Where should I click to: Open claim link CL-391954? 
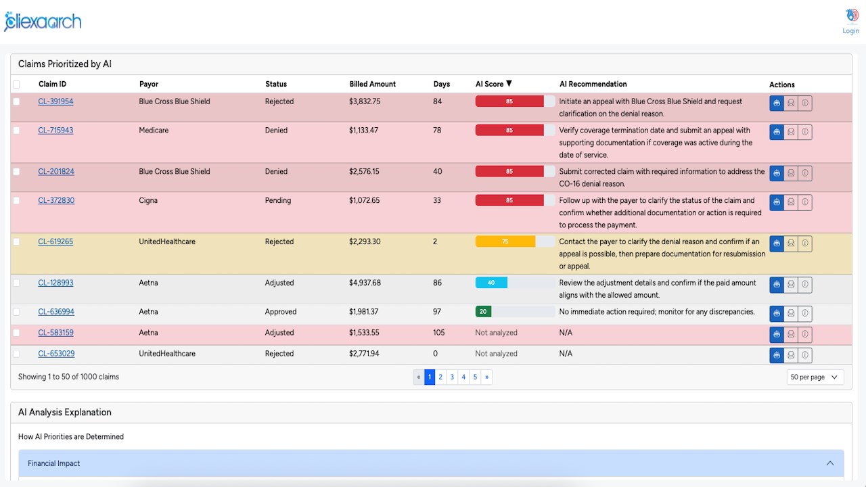55,101
